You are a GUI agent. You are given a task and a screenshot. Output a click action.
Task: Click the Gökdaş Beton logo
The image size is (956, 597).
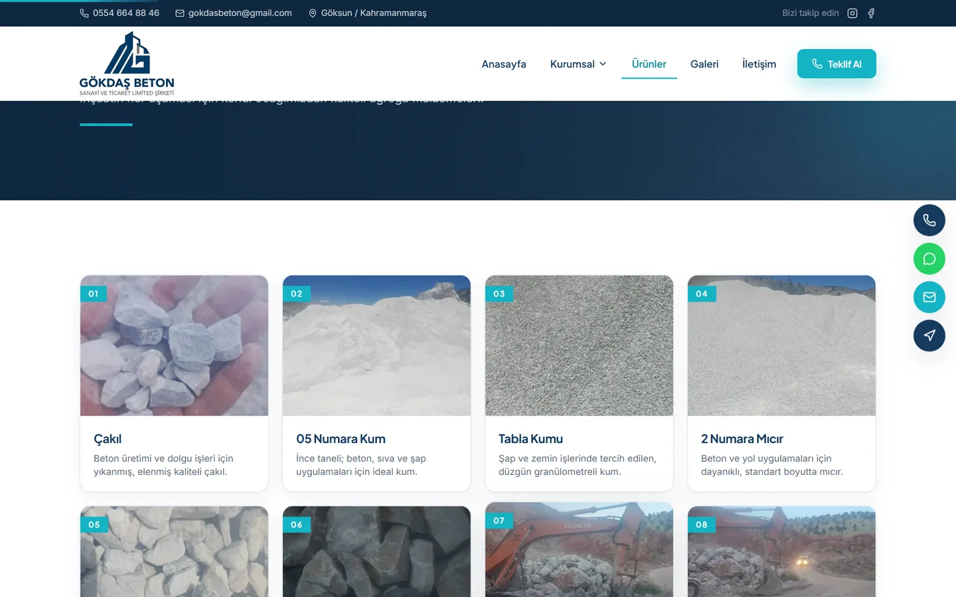(127, 64)
